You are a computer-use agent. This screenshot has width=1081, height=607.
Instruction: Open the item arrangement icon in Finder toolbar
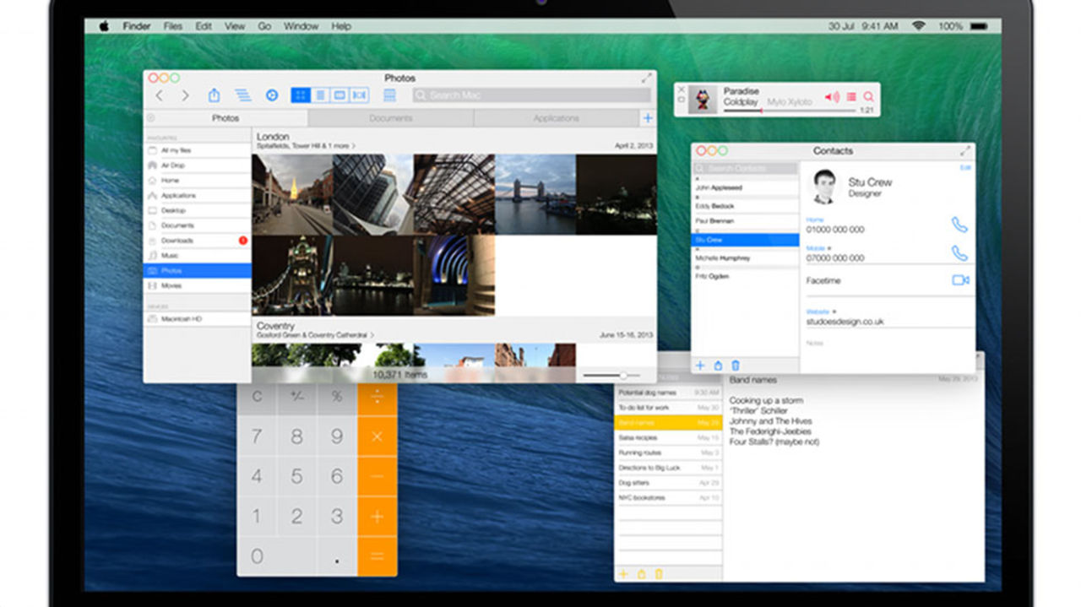(242, 95)
